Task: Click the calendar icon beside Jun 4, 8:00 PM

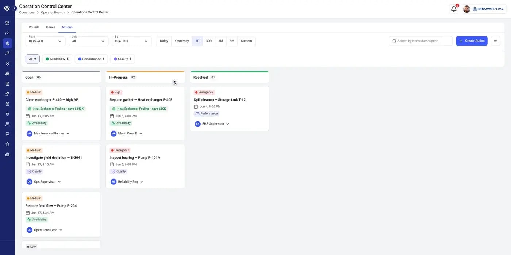Action: (x=196, y=107)
